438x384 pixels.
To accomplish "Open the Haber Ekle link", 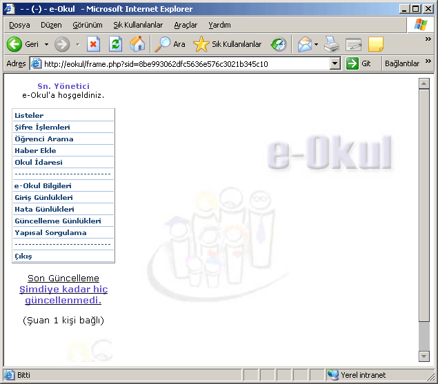I will [35, 150].
